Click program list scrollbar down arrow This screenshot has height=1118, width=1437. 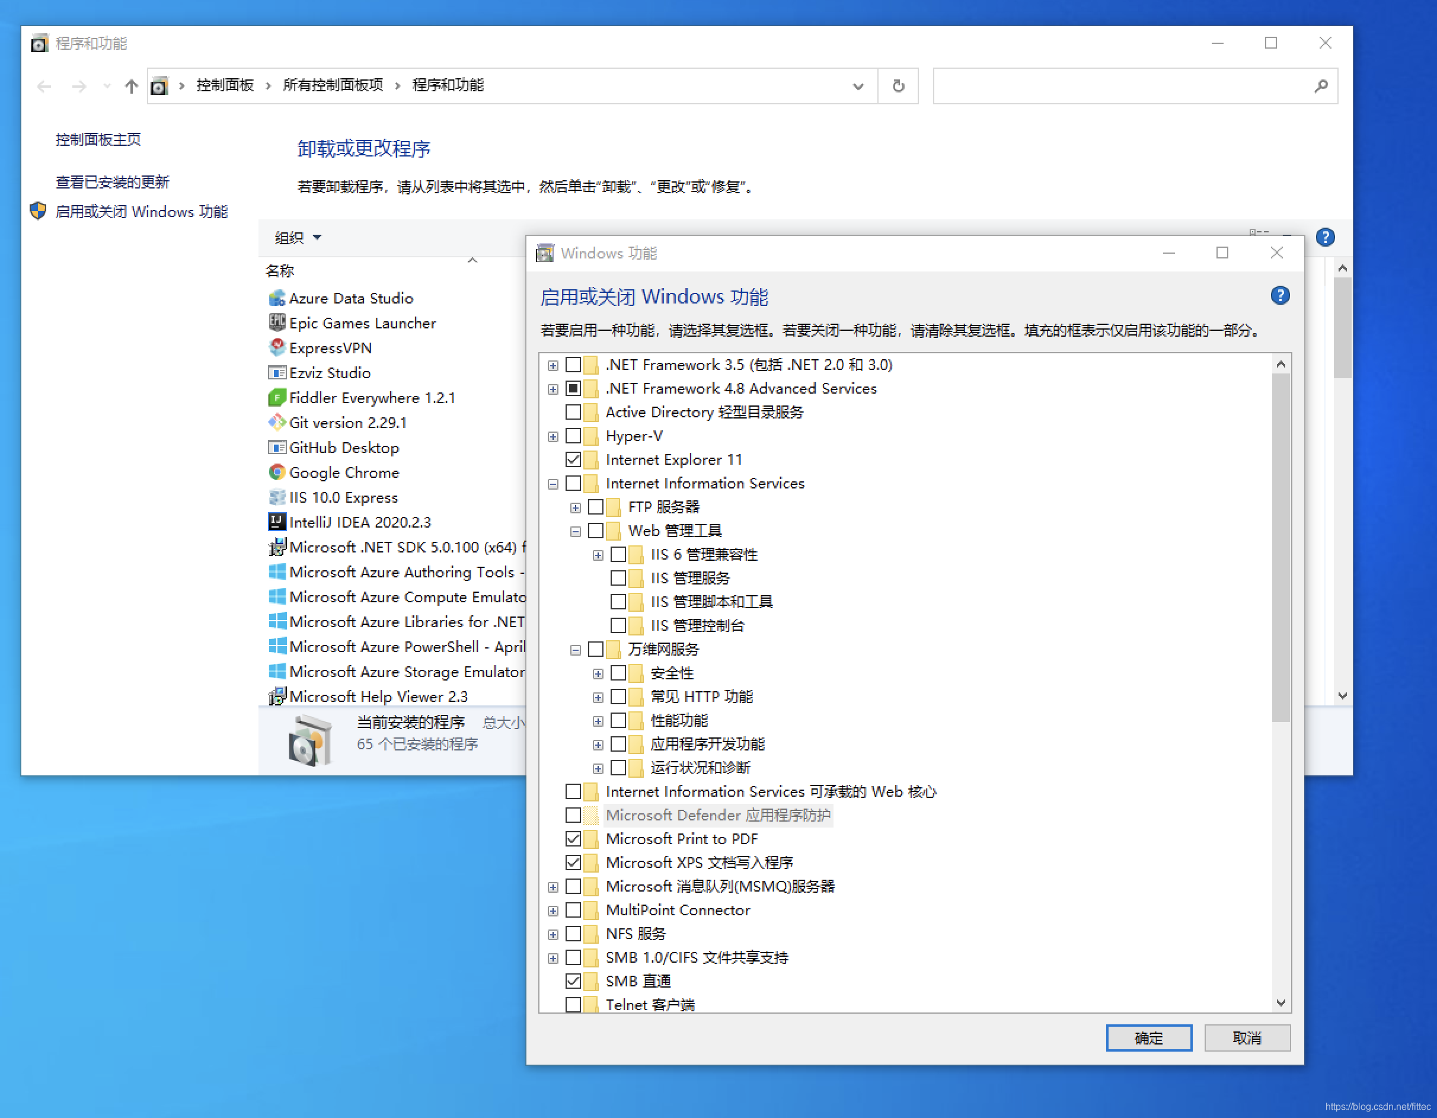1342,695
